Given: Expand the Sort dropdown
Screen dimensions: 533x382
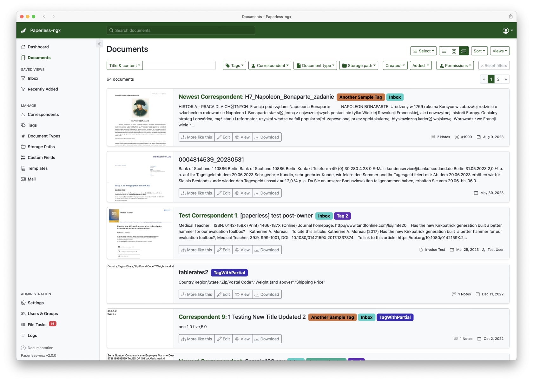Looking at the screenshot, I should [479, 51].
